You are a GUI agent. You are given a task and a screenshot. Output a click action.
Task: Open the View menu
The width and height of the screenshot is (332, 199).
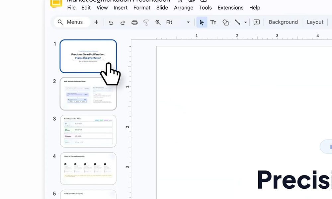click(102, 8)
